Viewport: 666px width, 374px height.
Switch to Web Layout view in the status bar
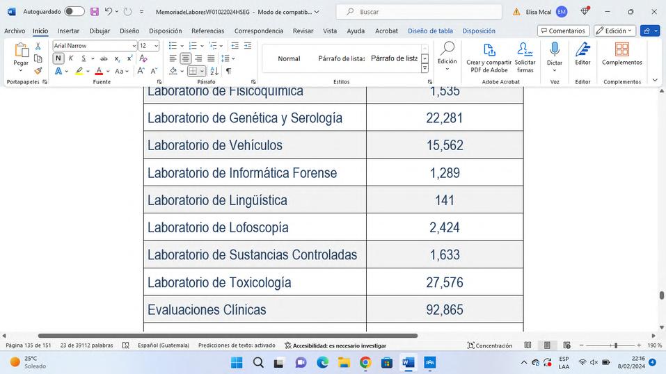tap(566, 345)
